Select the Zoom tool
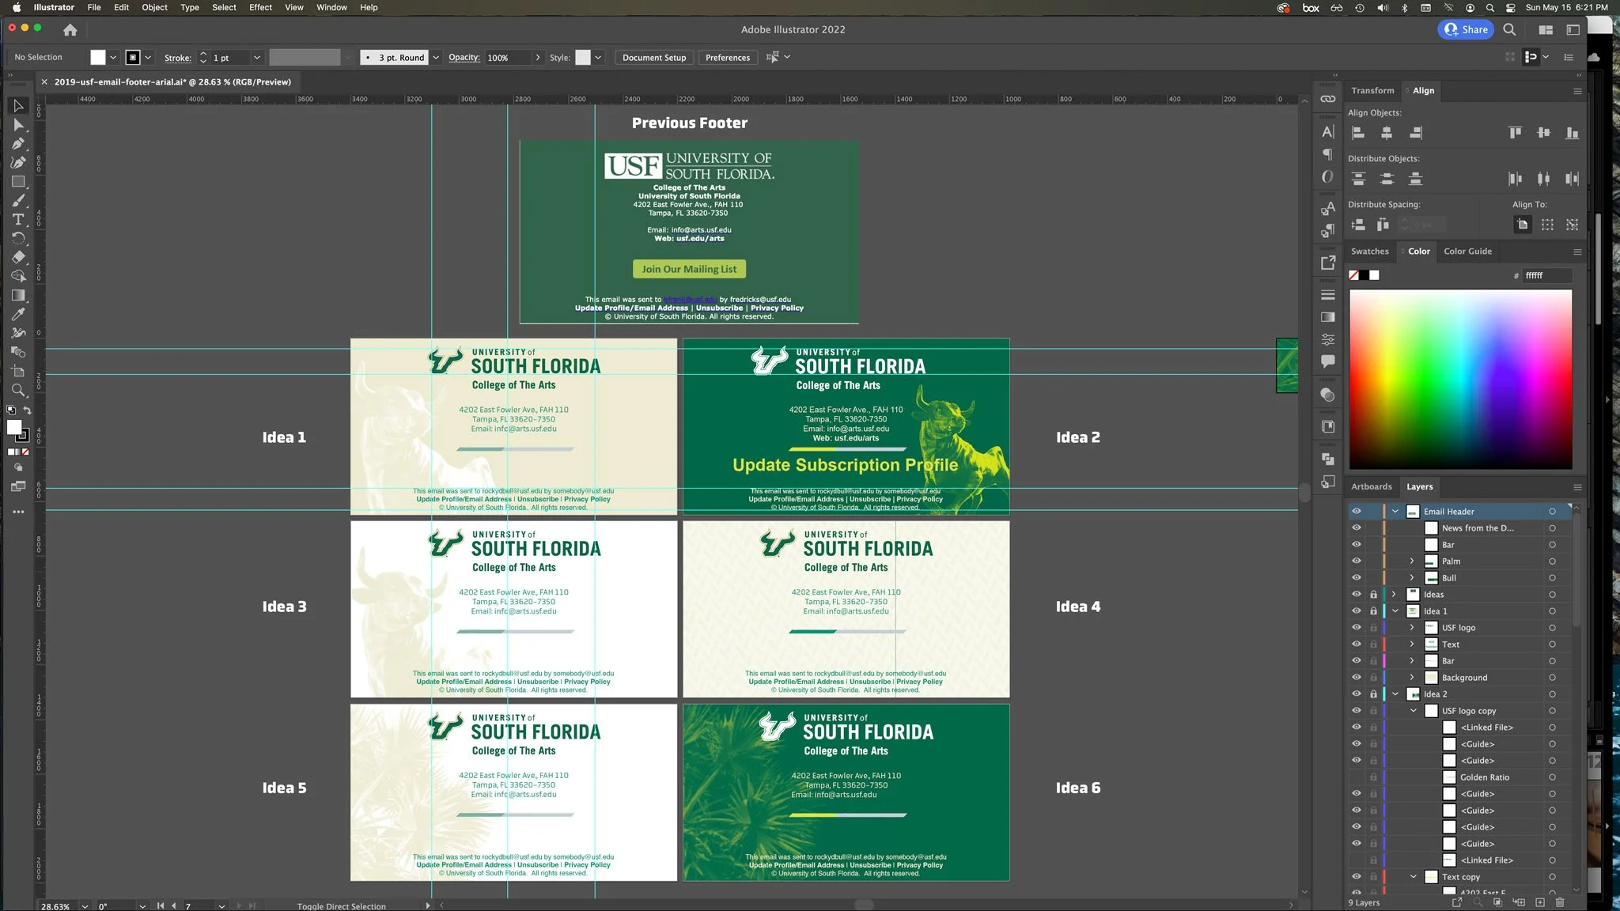The height and width of the screenshot is (911, 1620). point(18,391)
